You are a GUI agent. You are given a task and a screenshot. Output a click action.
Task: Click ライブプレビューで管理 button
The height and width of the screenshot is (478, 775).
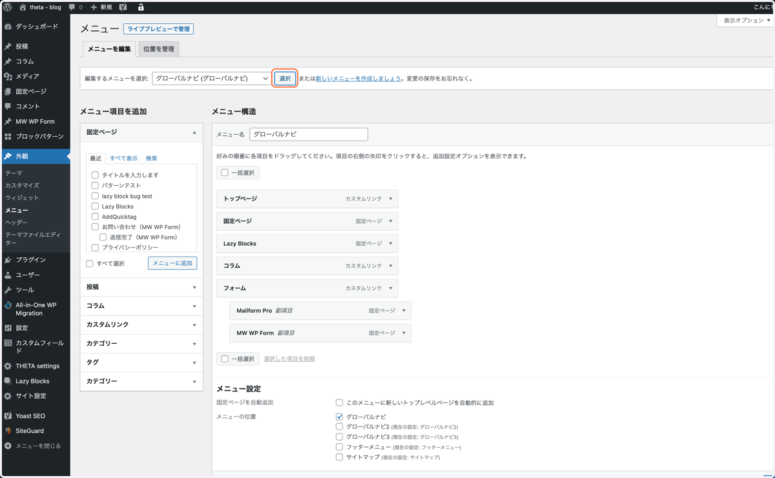158,29
